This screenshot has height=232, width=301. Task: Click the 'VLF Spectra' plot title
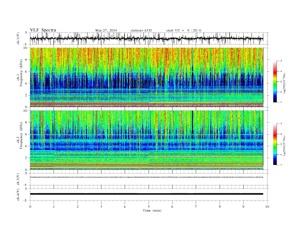[43, 30]
